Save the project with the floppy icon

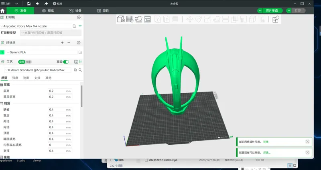(x=29, y=4)
